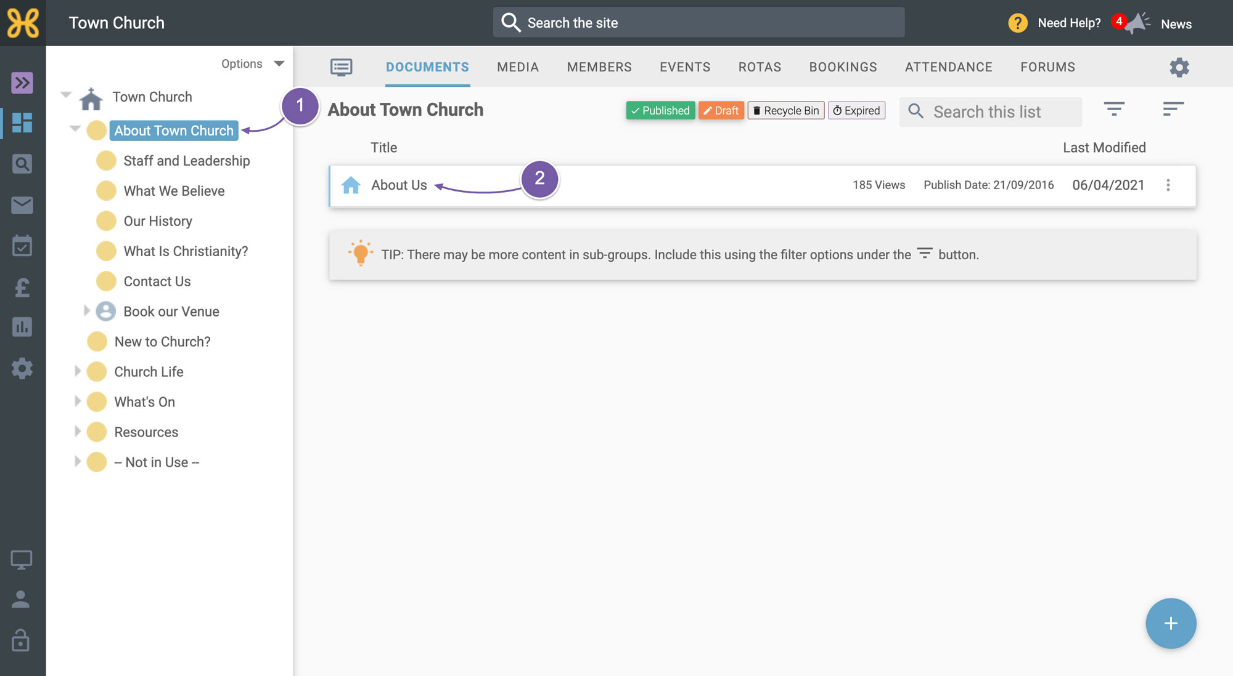Image resolution: width=1233 pixels, height=676 pixels.
Task: Switch to the MEDIA tab
Action: coord(518,67)
